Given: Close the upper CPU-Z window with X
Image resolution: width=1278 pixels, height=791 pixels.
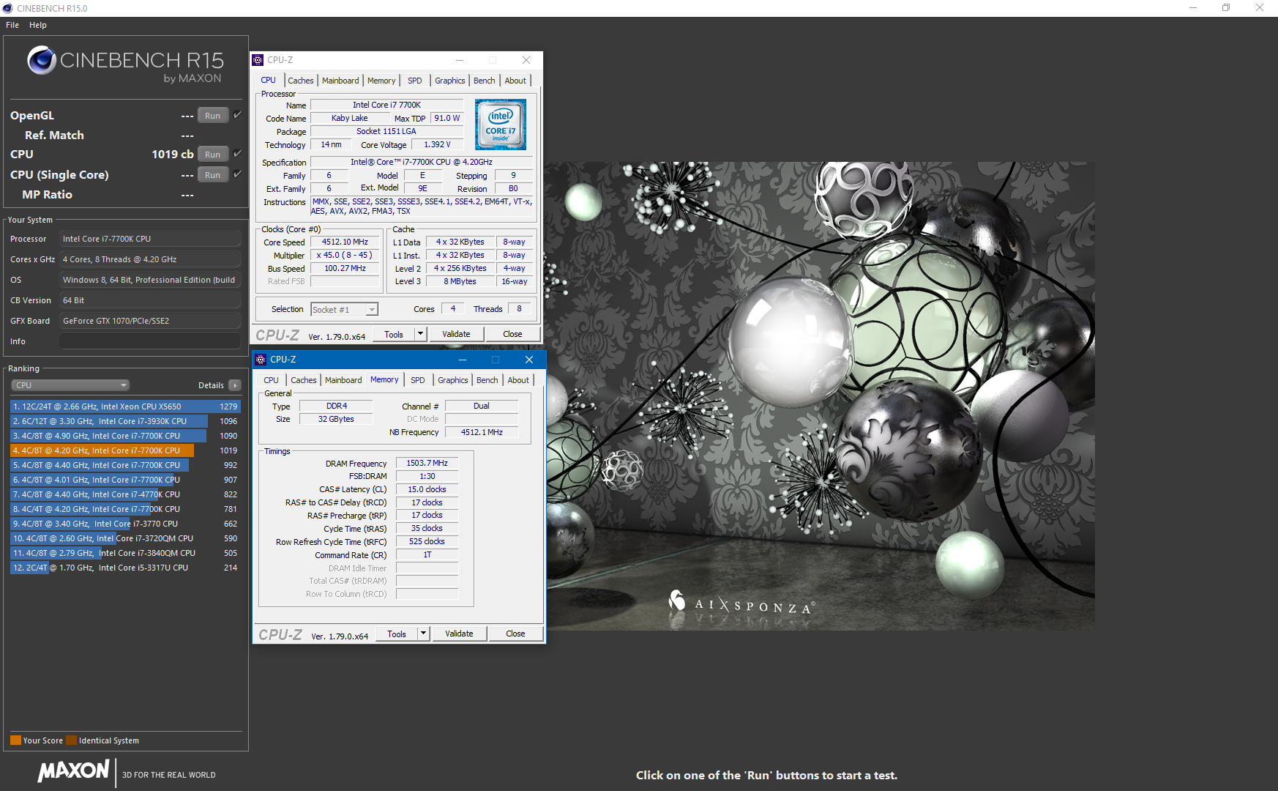Looking at the screenshot, I should tap(526, 60).
